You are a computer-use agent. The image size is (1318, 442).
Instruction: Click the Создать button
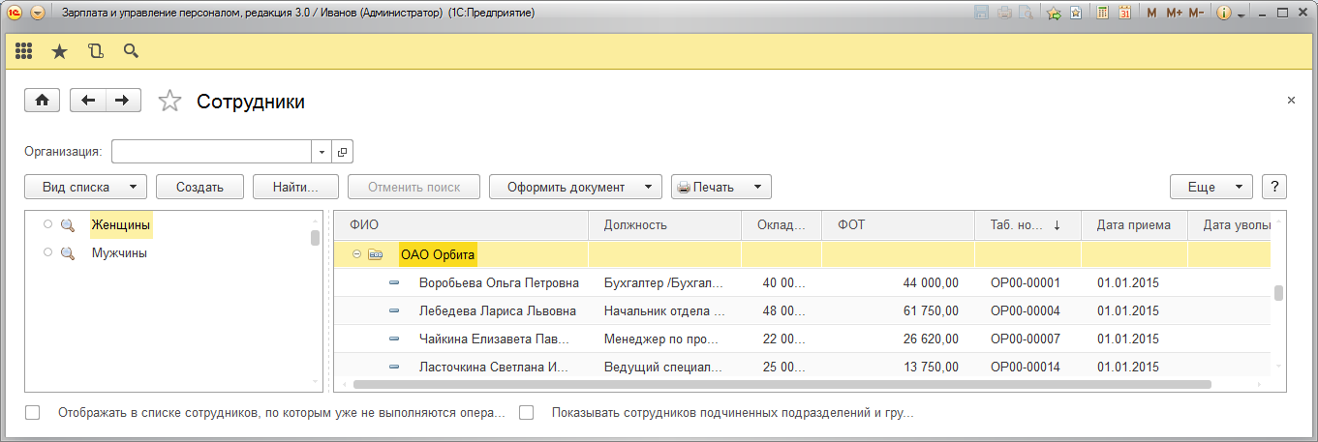pos(199,187)
